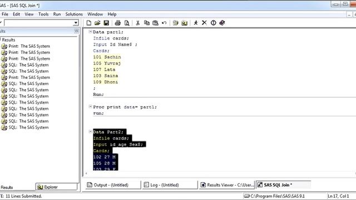
Task: Click the Print Preview toolbar icon
Action: pyautogui.click(x=127, y=23)
